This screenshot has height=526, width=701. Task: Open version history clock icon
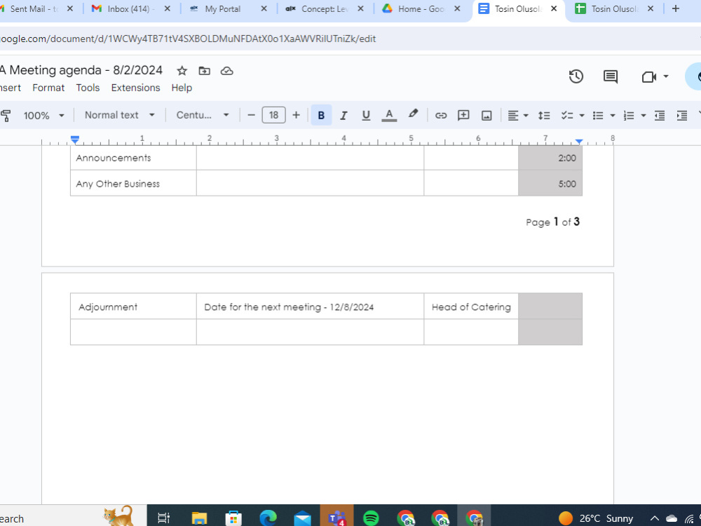pos(576,76)
